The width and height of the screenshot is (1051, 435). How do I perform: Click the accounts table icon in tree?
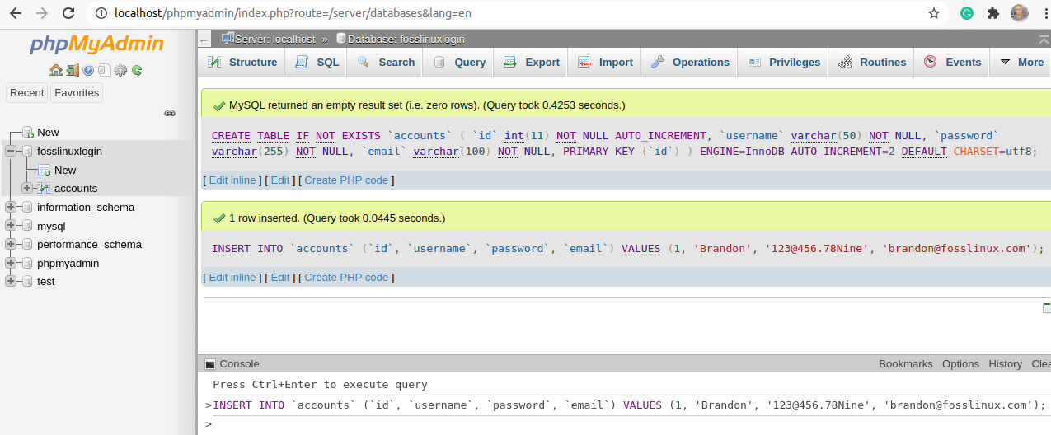[45, 189]
